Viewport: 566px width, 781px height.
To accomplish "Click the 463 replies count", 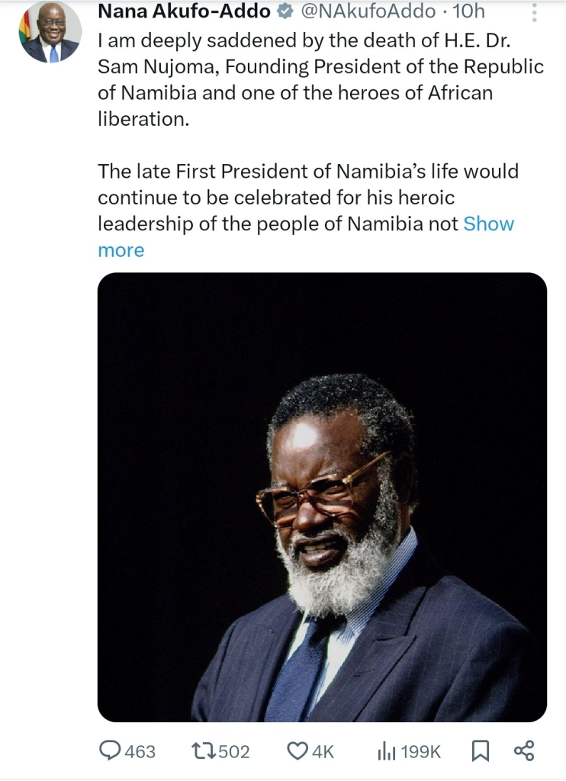I will [x=140, y=751].
